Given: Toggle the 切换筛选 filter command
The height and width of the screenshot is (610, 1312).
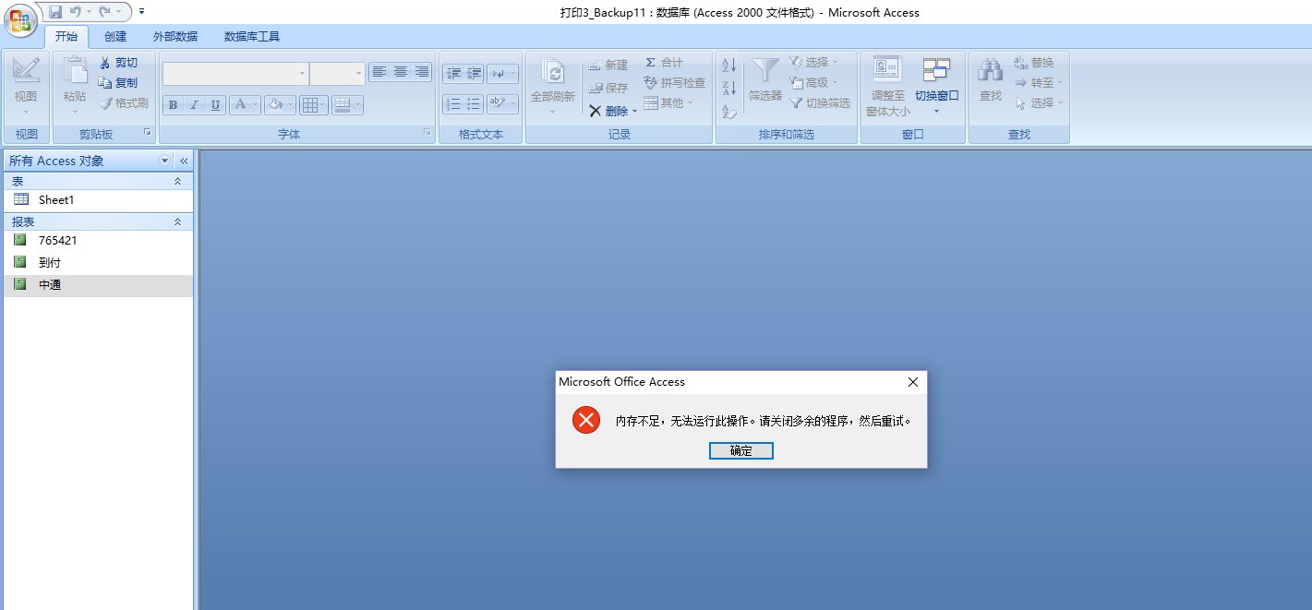Looking at the screenshot, I should (x=820, y=103).
